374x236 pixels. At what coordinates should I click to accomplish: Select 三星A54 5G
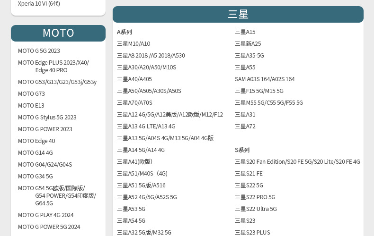[131, 221]
